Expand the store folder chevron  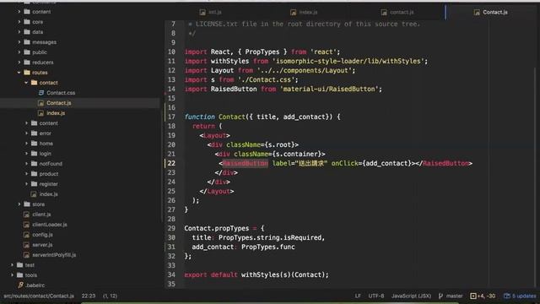[19, 204]
